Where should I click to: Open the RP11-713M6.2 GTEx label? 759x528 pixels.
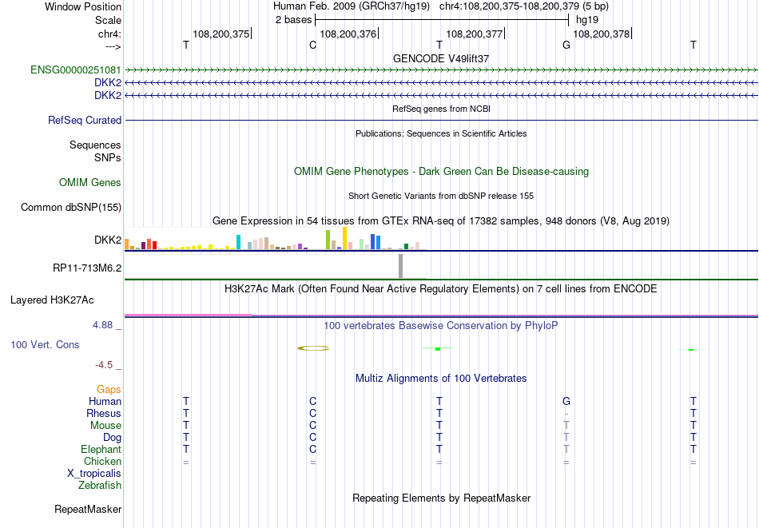pos(87,268)
